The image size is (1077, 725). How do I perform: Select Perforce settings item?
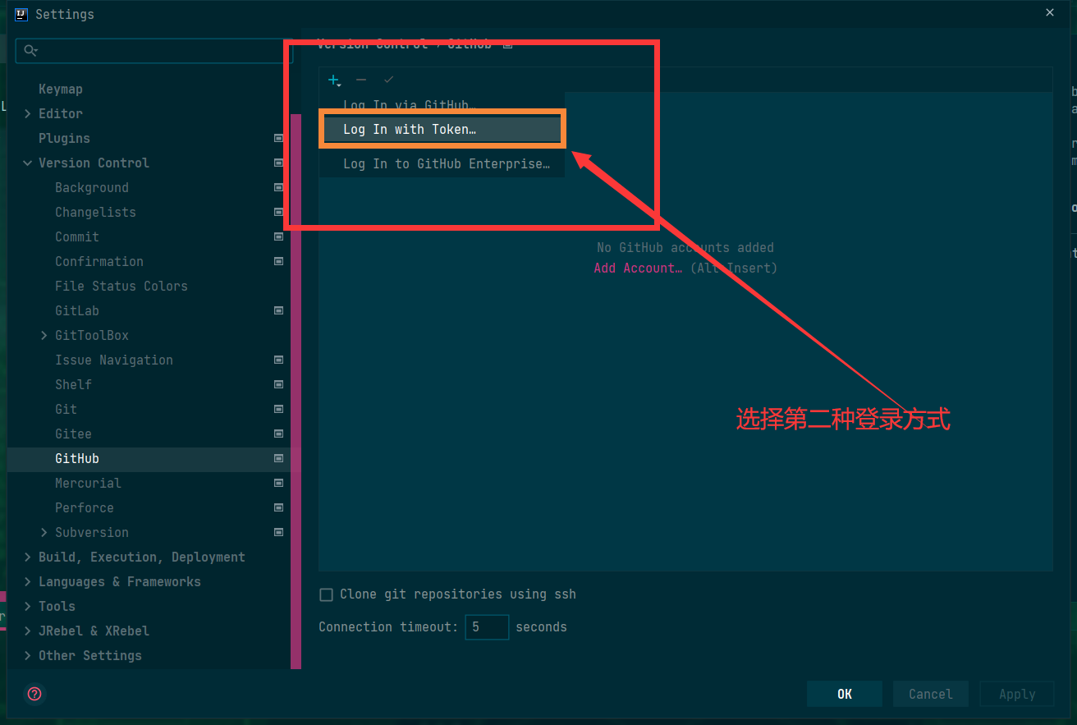pyautogui.click(x=85, y=507)
